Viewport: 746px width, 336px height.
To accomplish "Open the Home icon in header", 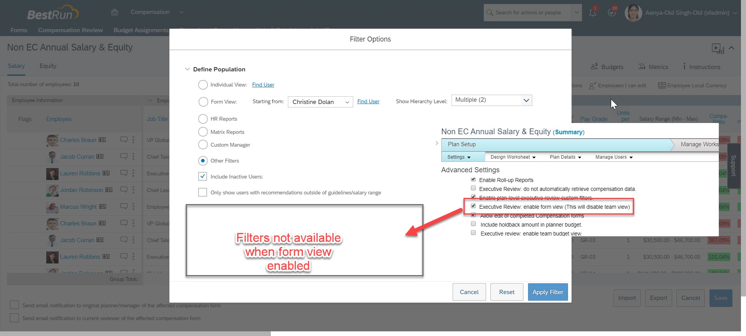I will click(115, 12).
